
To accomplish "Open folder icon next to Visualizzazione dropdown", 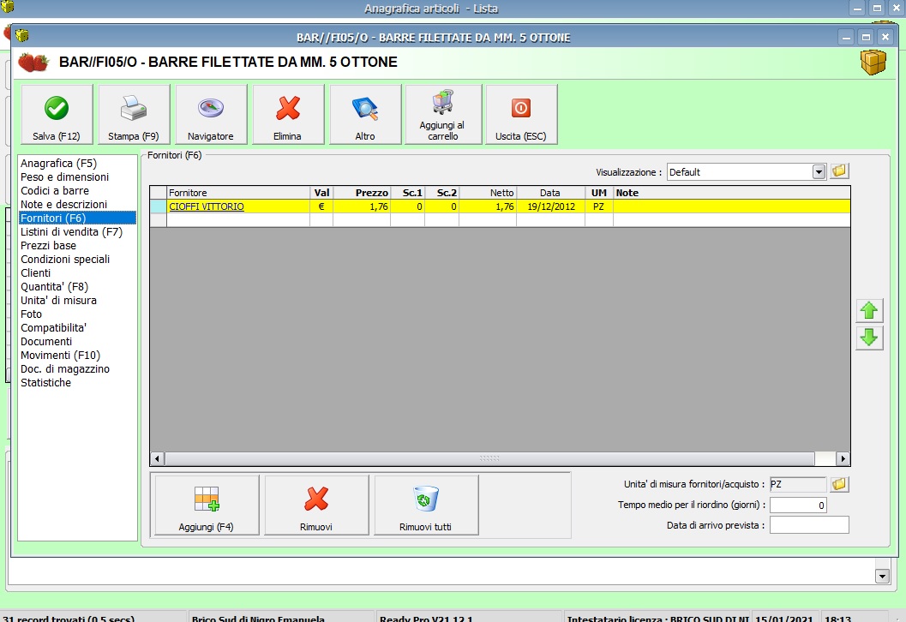I will 839,171.
